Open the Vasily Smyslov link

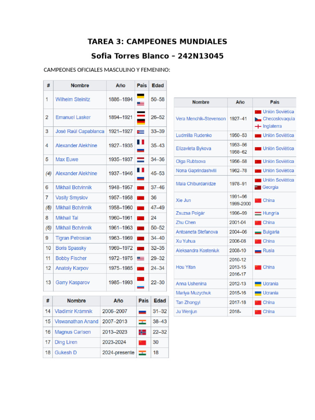coord(71,197)
